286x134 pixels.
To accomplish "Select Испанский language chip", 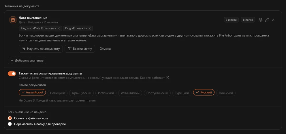I will point(106,93).
